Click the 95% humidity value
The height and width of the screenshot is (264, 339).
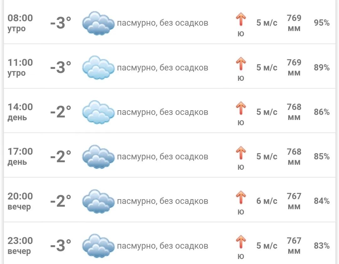(x=322, y=23)
